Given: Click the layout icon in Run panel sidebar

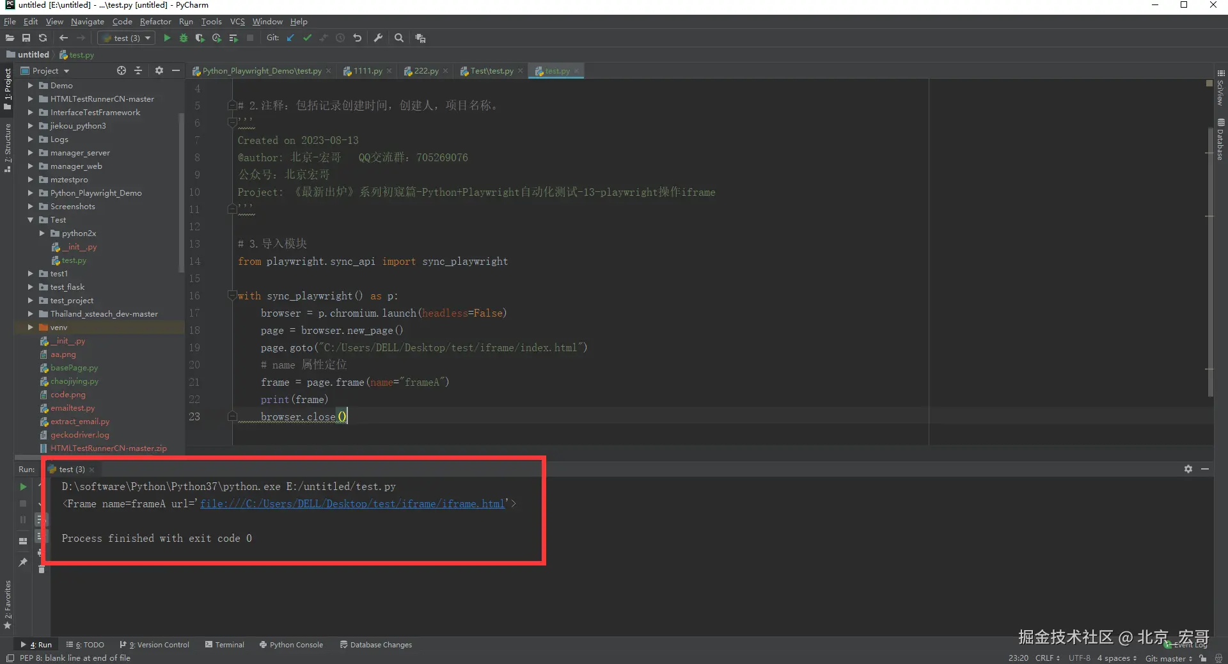Looking at the screenshot, I should coord(23,541).
